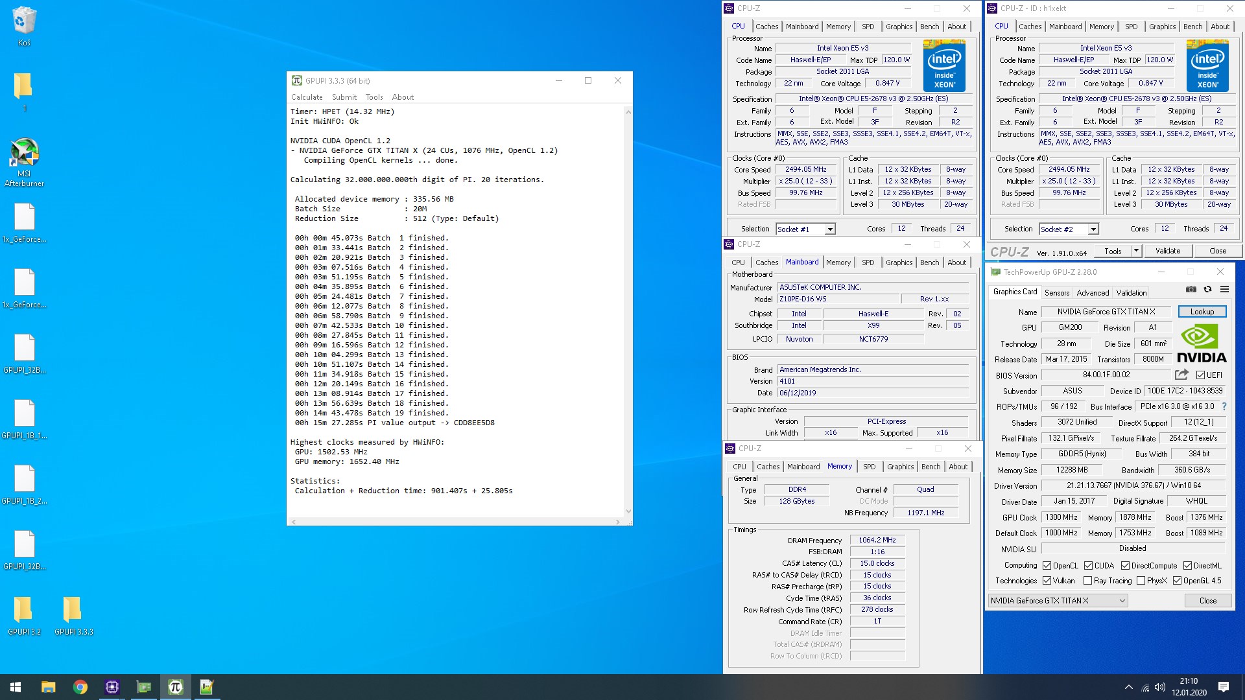Open the Socket #1 selection dropdown
1245x700 pixels.
click(x=830, y=229)
